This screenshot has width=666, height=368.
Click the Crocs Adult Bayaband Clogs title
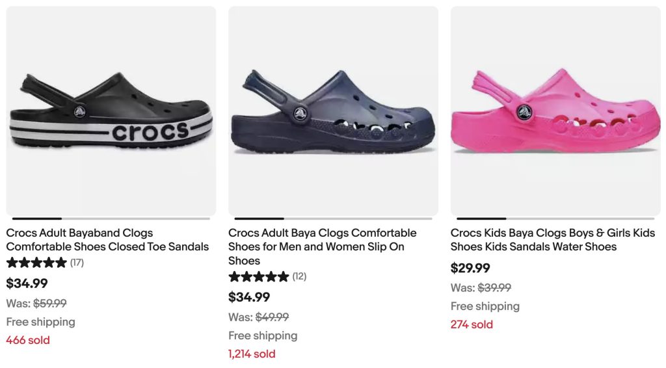[x=107, y=239]
